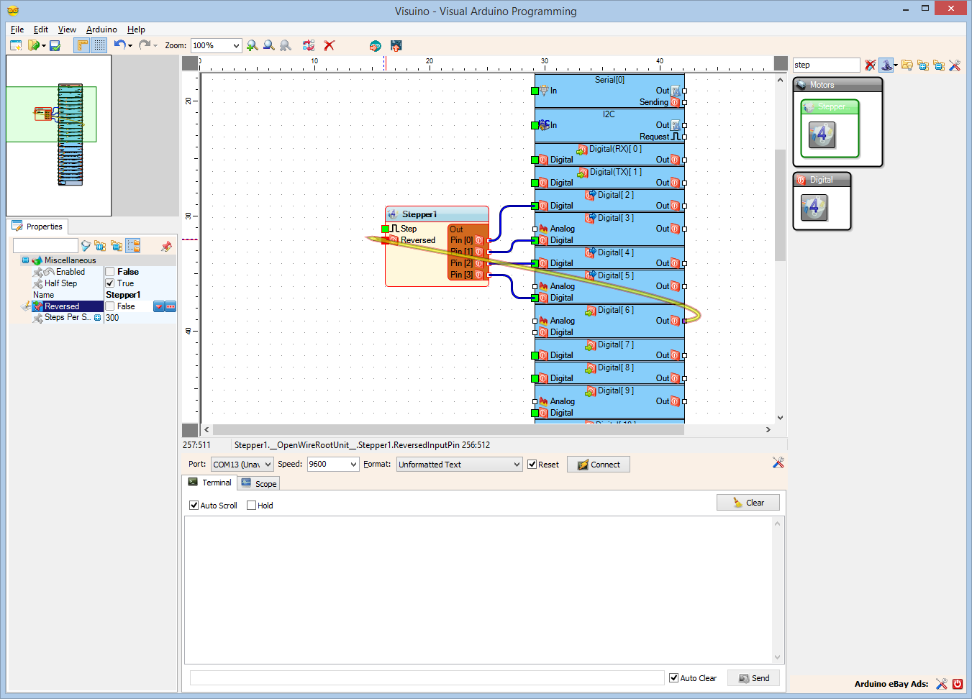Viewport: 972px width, 699px height.
Task: Open the Arduino menu
Action: coord(101,29)
